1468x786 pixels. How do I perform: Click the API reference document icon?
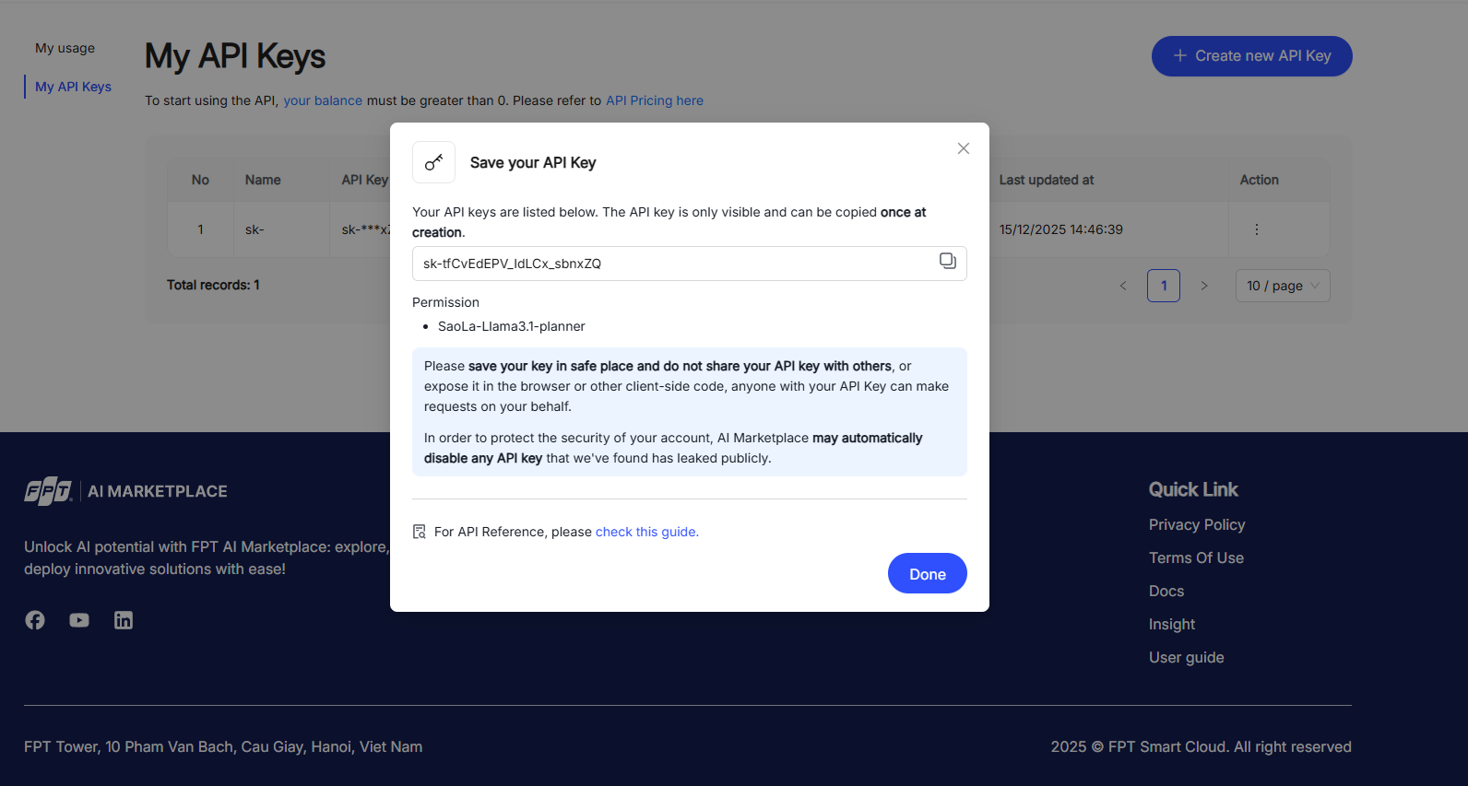[420, 532]
